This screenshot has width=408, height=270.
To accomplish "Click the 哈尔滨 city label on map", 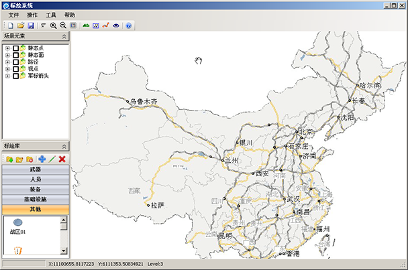I will [x=370, y=85].
